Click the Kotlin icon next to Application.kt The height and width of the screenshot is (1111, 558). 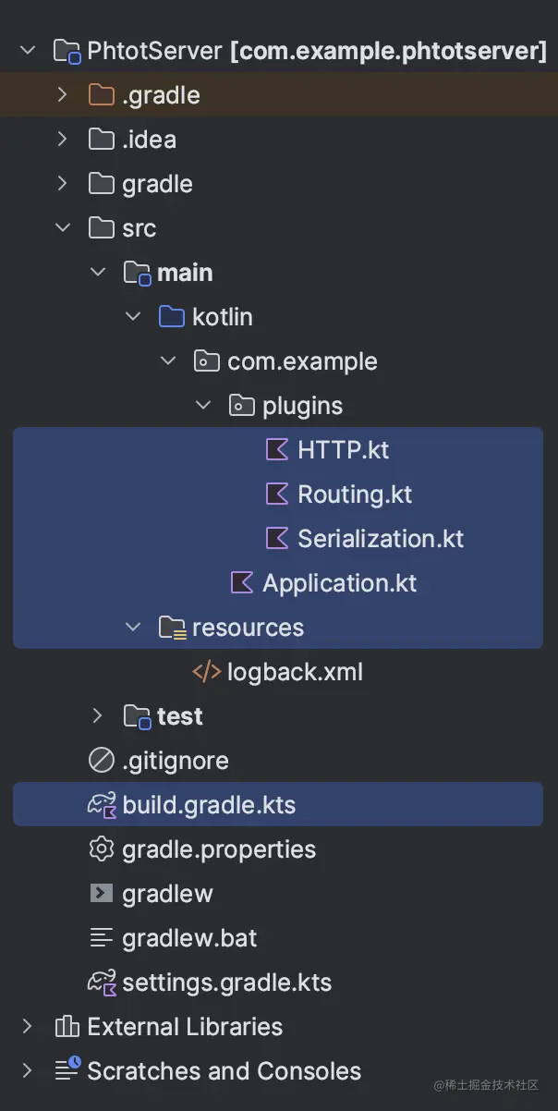click(242, 583)
